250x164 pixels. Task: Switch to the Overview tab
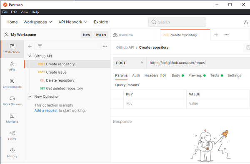coord(123,35)
